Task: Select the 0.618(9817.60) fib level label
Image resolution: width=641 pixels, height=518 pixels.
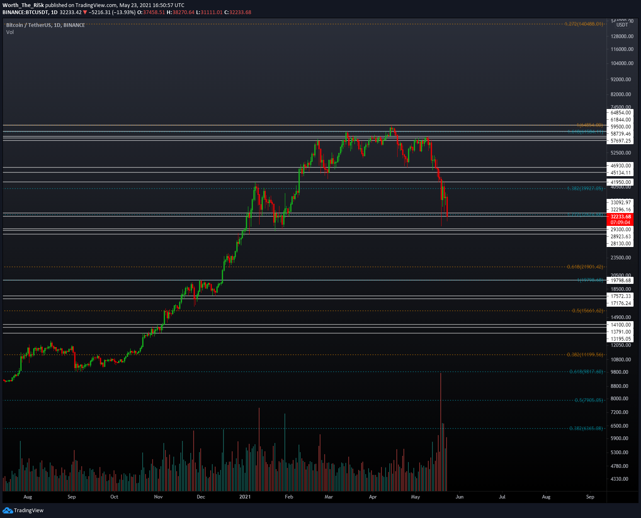Action: click(x=586, y=372)
